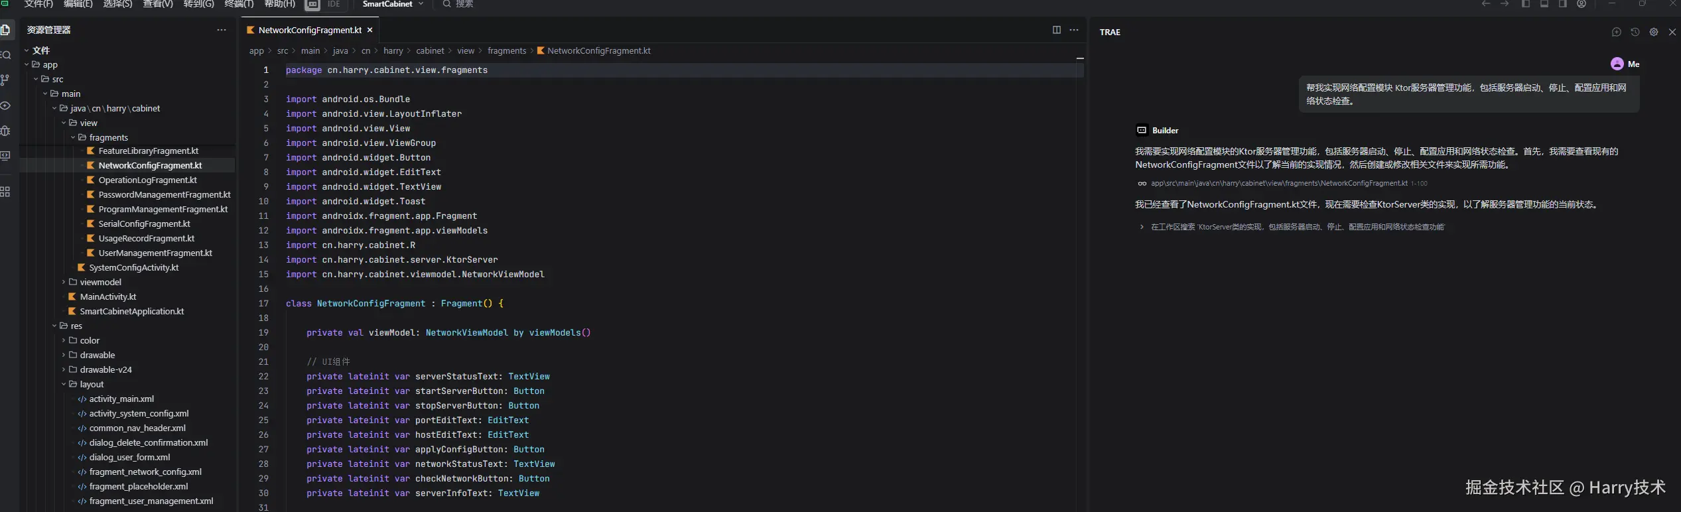Open the Source Control sidebar icon

5,80
